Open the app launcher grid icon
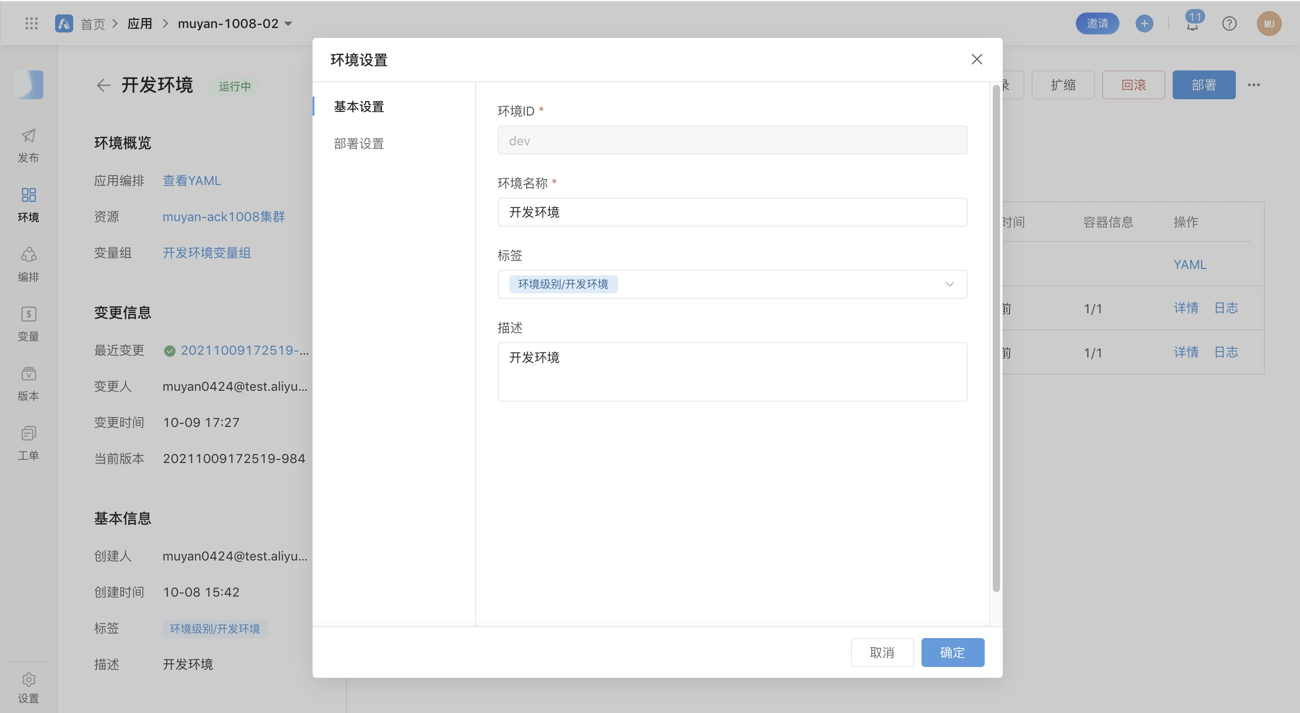1300x713 pixels. point(31,23)
